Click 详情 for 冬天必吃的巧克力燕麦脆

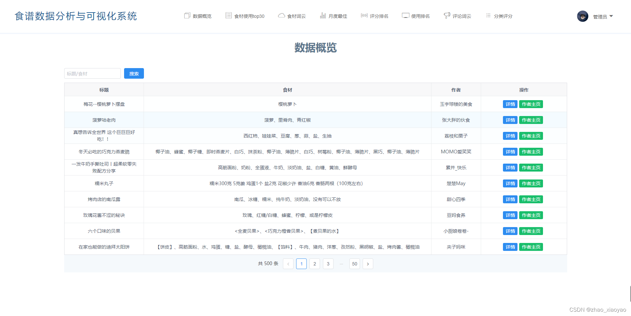coord(510,152)
